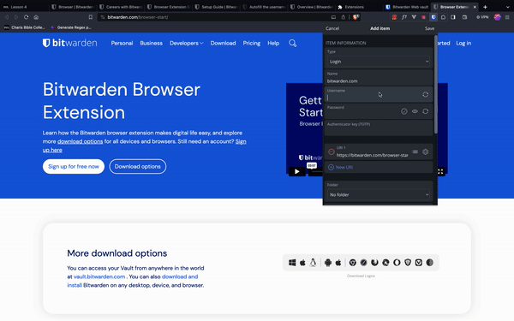Open a new browser tab with plus icon
514x321 pixels.
[x=485, y=7]
